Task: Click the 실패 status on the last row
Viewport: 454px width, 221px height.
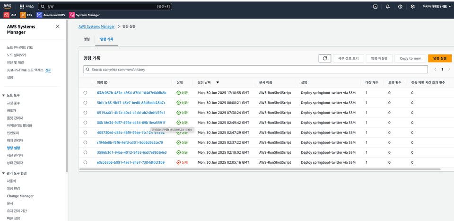Action: coord(182,162)
